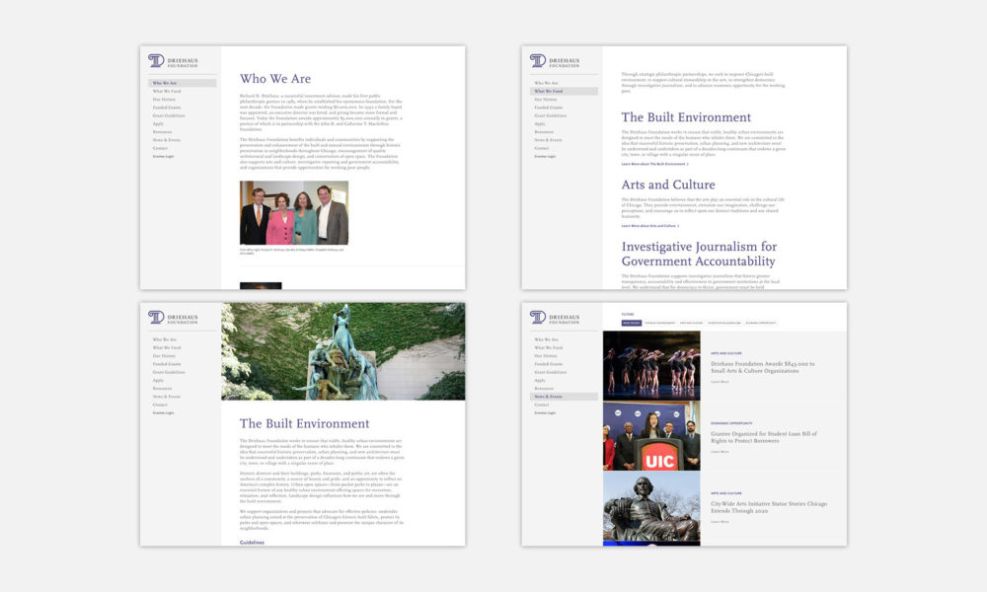Open "Learn More about The Built Environment" link
Image resolution: width=987 pixels, height=592 pixels.
[654, 164]
